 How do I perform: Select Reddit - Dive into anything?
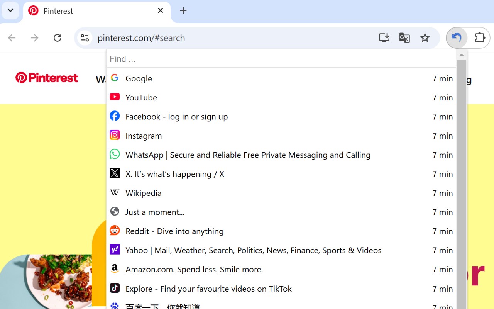tap(174, 231)
